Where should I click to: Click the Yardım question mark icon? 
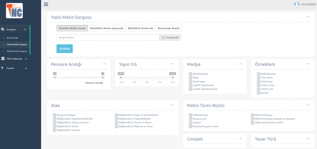click(x=2, y=68)
